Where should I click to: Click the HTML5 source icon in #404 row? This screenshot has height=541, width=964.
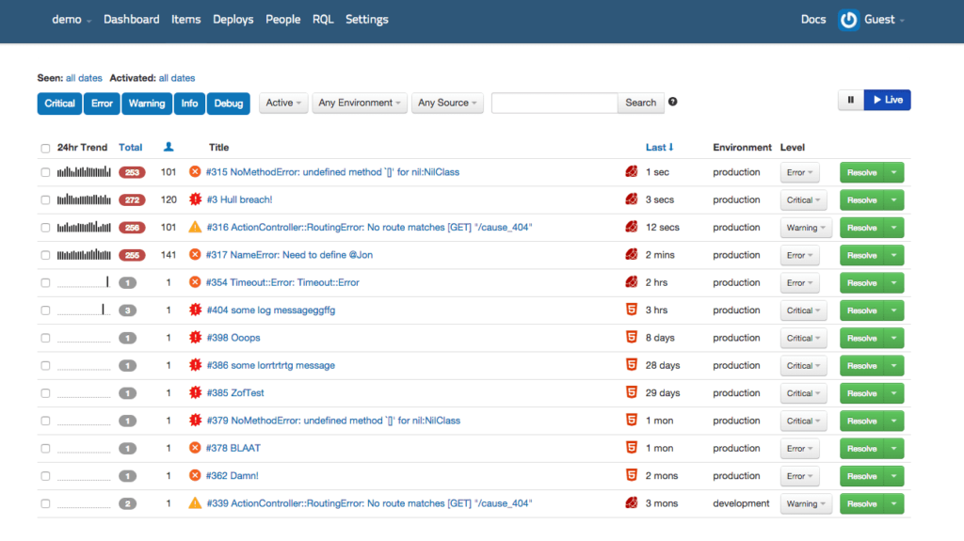(632, 310)
